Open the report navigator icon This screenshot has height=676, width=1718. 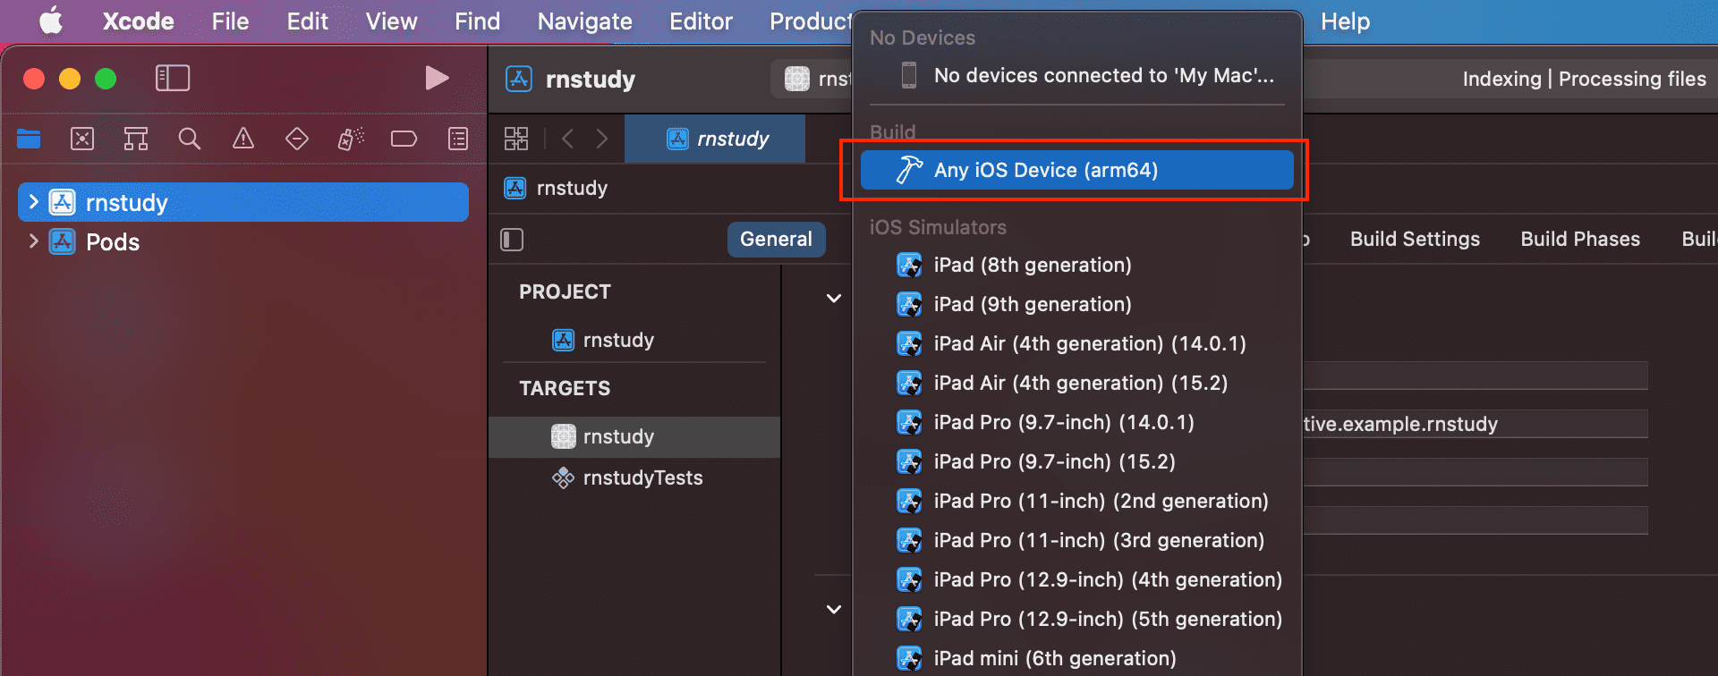(x=458, y=139)
